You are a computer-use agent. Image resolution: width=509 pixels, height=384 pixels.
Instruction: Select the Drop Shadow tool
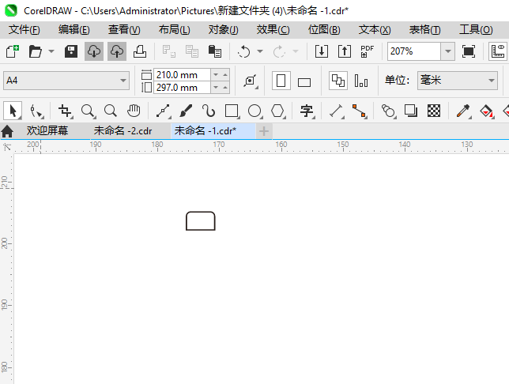[x=411, y=111]
